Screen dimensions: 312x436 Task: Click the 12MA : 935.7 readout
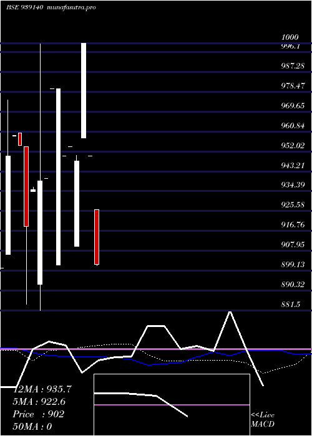coord(42,389)
